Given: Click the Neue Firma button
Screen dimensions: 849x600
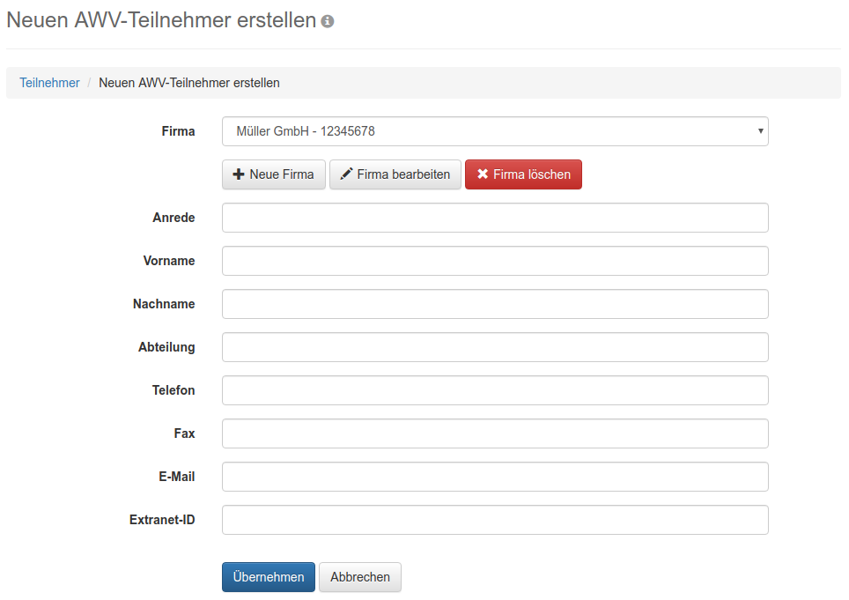Looking at the screenshot, I should click(x=273, y=174).
